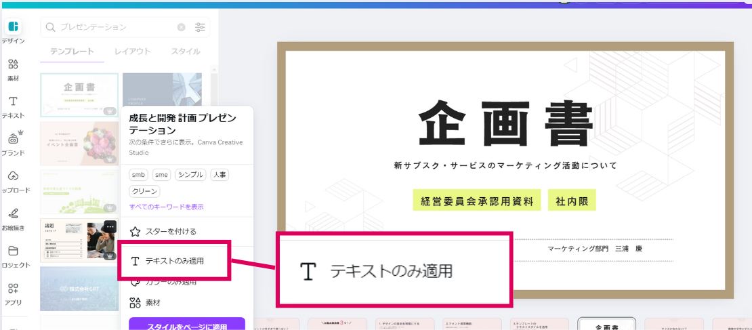The image size is (752, 330).
Task: Click three-dot menu on agenda template thumbnail
Action: [x=110, y=226]
